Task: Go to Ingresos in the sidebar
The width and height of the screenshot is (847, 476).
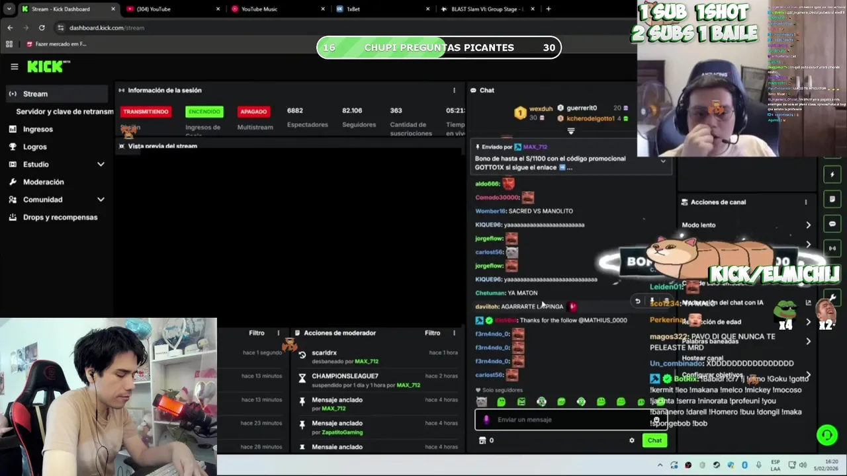Action: coord(38,129)
